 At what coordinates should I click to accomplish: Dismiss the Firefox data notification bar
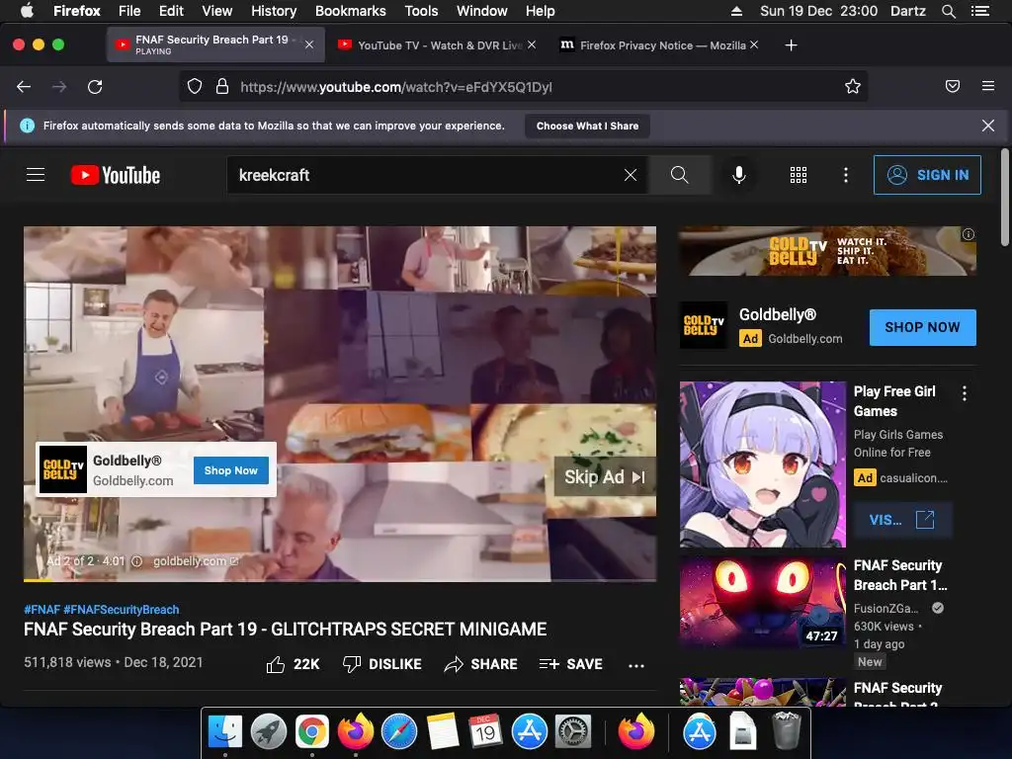[x=988, y=126]
